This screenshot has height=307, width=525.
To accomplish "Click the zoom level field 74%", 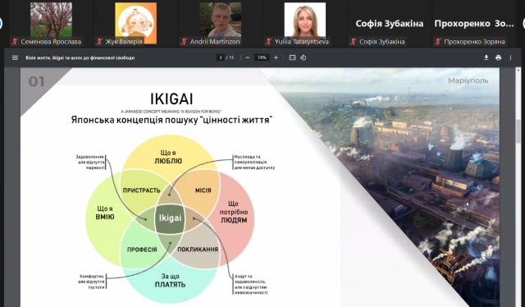I will [262, 57].
